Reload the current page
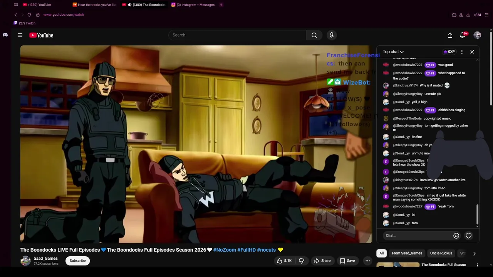This screenshot has width=493, height=277. (x=29, y=15)
